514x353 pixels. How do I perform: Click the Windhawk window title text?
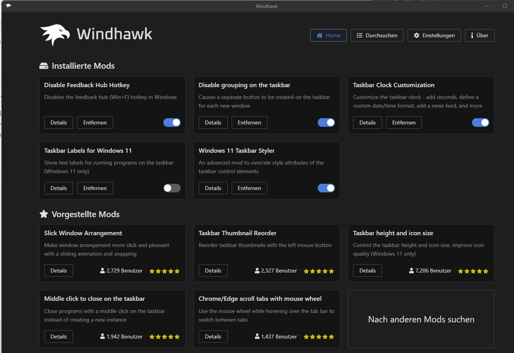pyautogui.click(x=267, y=6)
